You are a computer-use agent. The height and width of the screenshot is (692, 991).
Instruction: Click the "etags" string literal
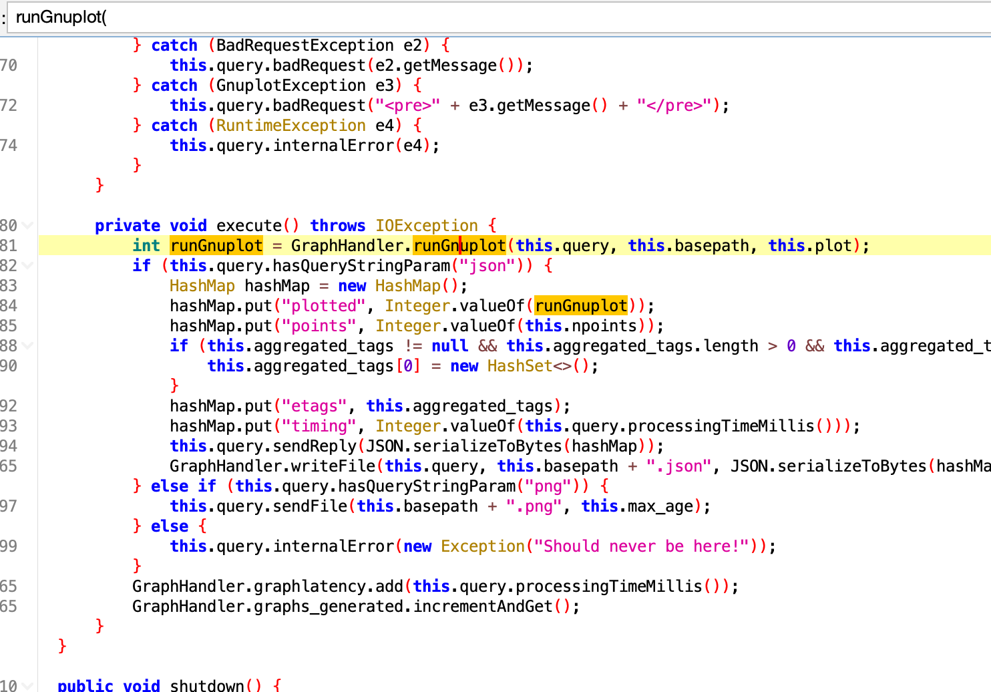click(x=315, y=405)
